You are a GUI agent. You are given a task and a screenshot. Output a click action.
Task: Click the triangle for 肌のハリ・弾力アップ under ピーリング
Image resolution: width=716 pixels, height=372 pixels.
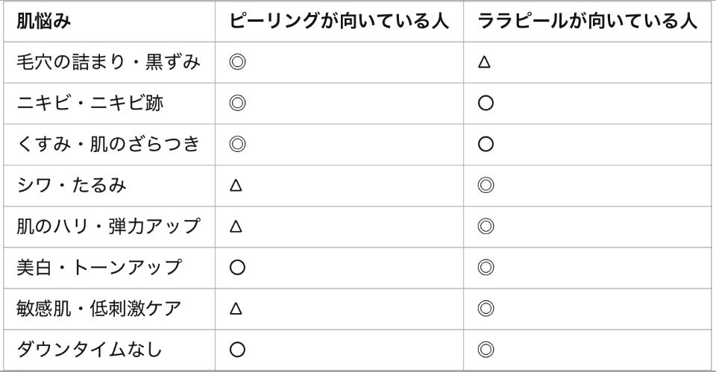point(236,227)
